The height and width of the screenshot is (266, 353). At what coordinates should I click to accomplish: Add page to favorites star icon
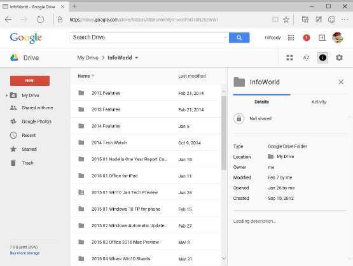pos(286,20)
